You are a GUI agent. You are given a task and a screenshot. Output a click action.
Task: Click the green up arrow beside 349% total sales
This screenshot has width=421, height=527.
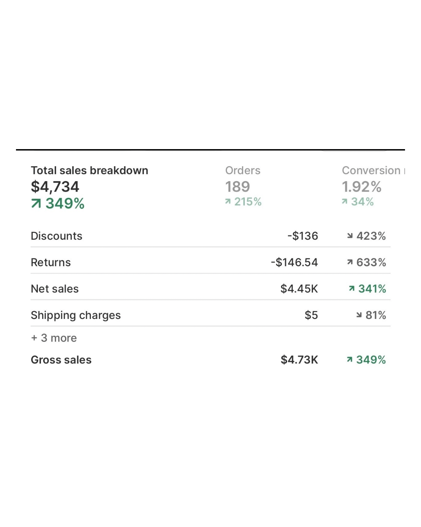coord(36,203)
